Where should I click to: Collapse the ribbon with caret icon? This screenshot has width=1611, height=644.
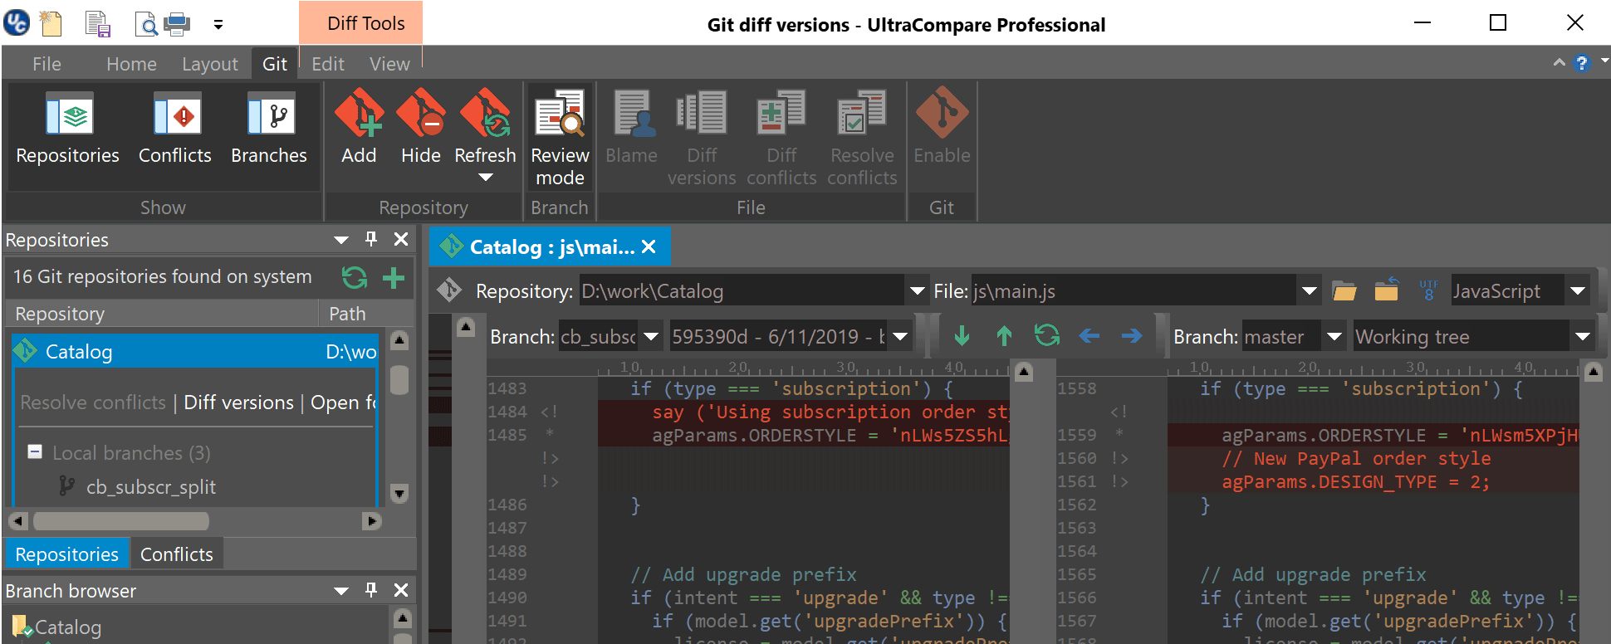click(x=1559, y=63)
